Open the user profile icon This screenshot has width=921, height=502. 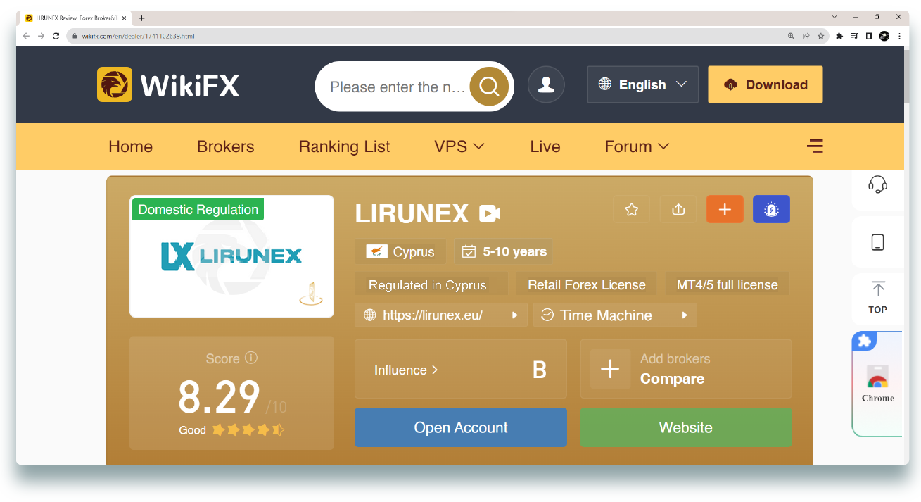[546, 85]
